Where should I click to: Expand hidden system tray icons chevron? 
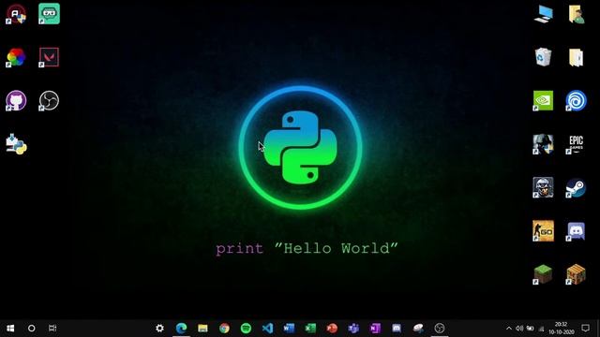tap(509, 329)
